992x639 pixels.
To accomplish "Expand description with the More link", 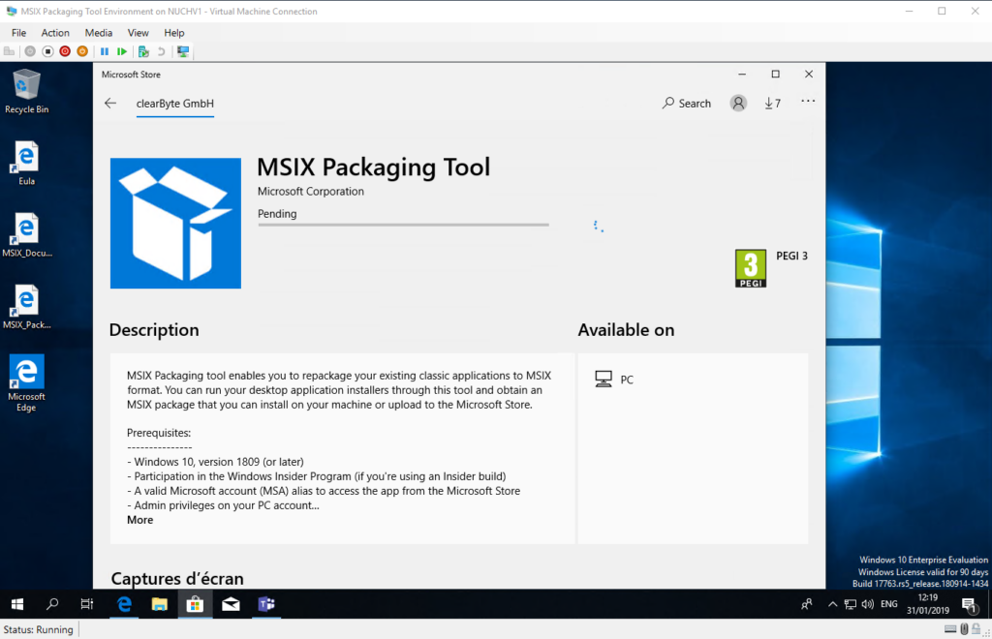I will pyautogui.click(x=139, y=520).
